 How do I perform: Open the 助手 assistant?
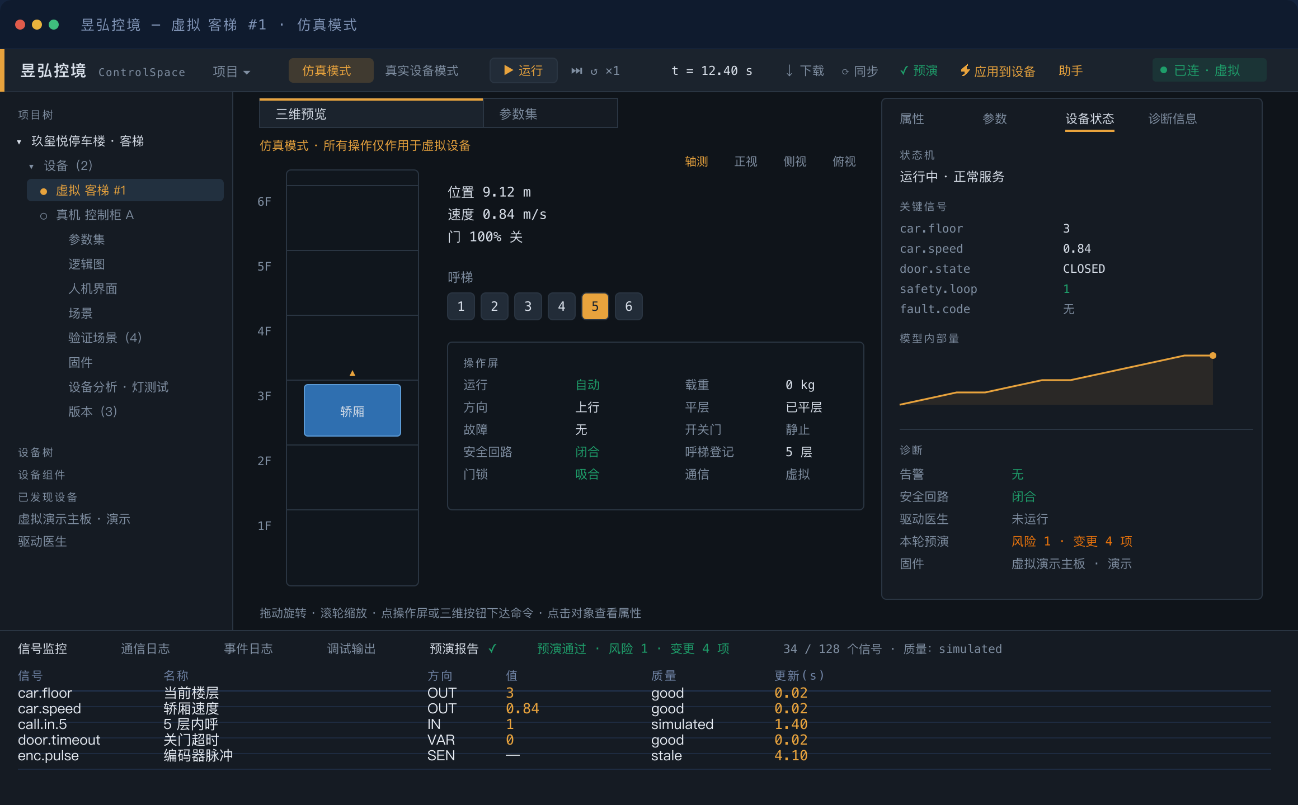[1071, 71]
